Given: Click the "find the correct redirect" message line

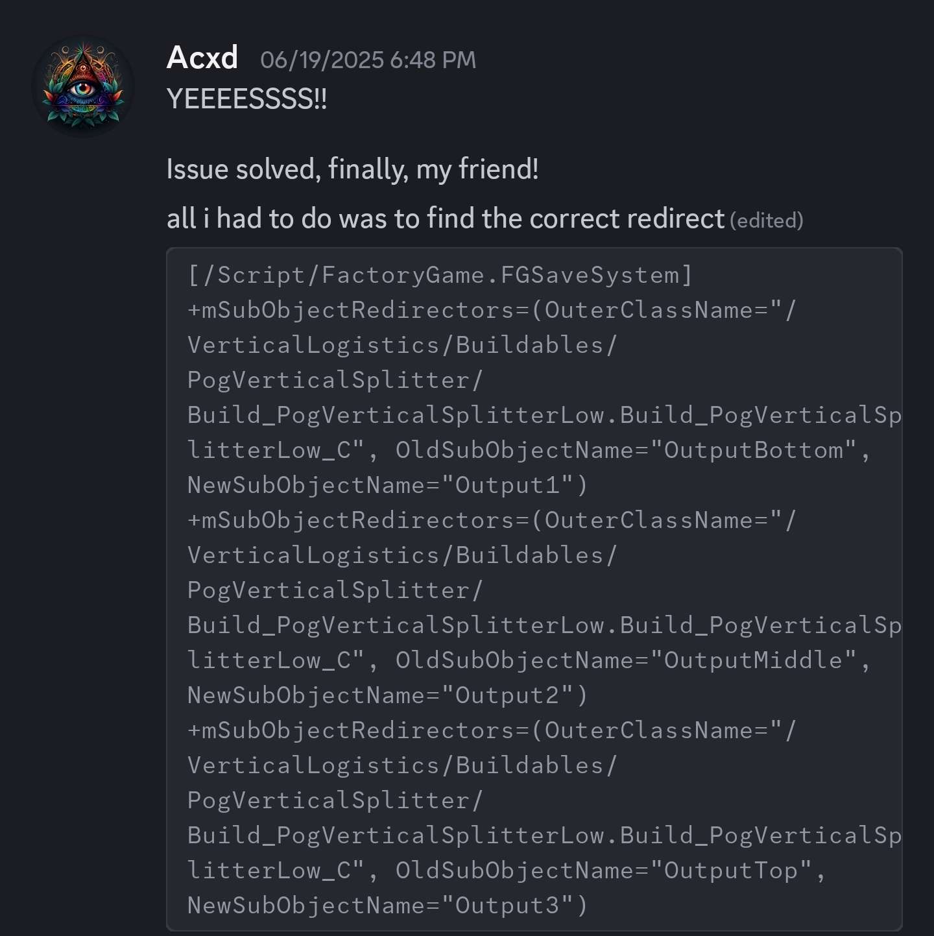Looking at the screenshot, I should click(x=446, y=219).
